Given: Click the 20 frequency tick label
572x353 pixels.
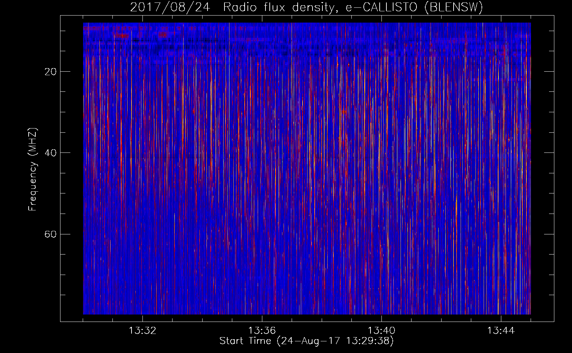Looking at the screenshot, I should point(51,72).
